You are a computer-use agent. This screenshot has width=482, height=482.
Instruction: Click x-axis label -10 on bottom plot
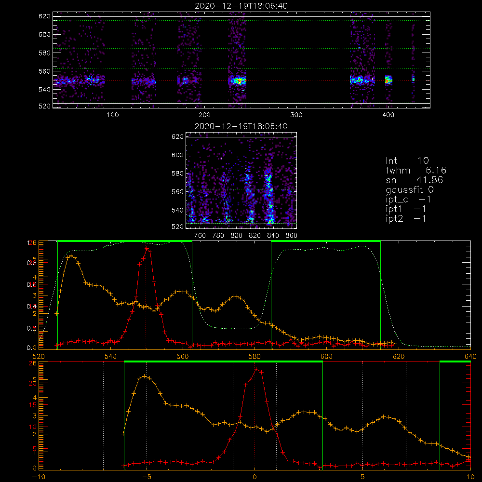pyautogui.click(x=39, y=477)
